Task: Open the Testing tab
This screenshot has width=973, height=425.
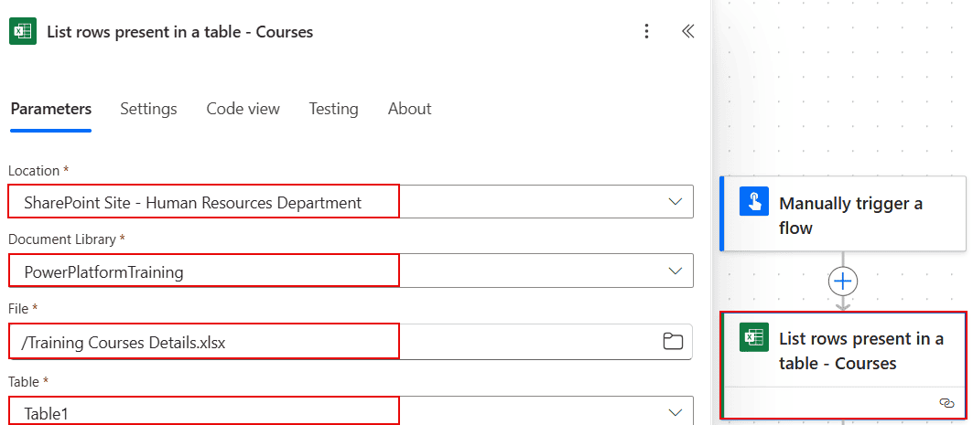Action: 334,109
